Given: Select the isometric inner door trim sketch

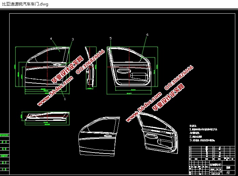Looking at the screenshot, I should pyautogui.click(x=157, y=133).
